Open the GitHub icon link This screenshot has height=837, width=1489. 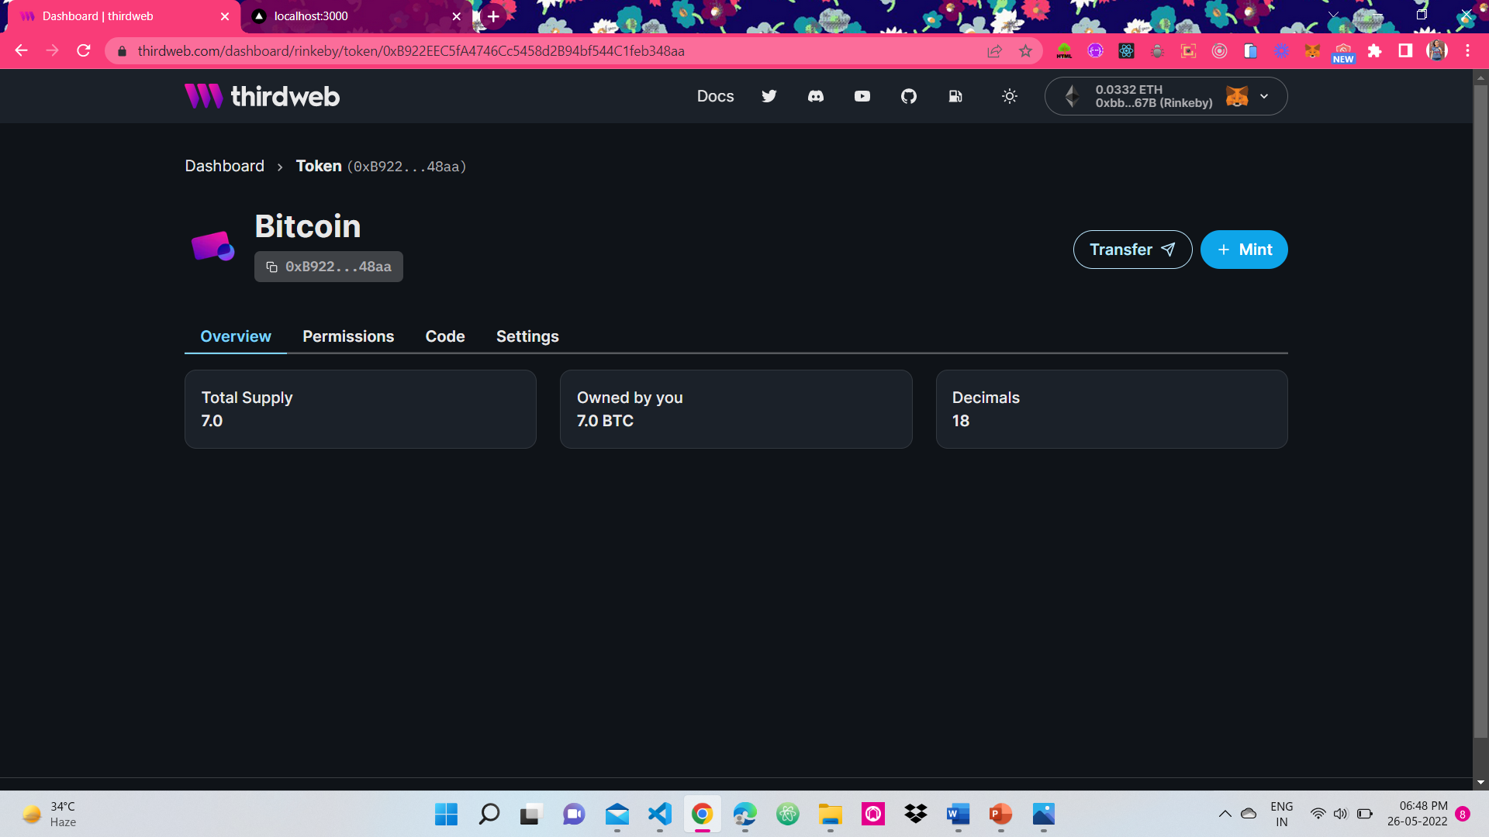click(908, 96)
